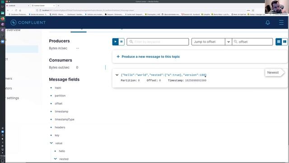Pause the message stream
Screen dimensions: 289x163
pyautogui.click(x=121, y=42)
